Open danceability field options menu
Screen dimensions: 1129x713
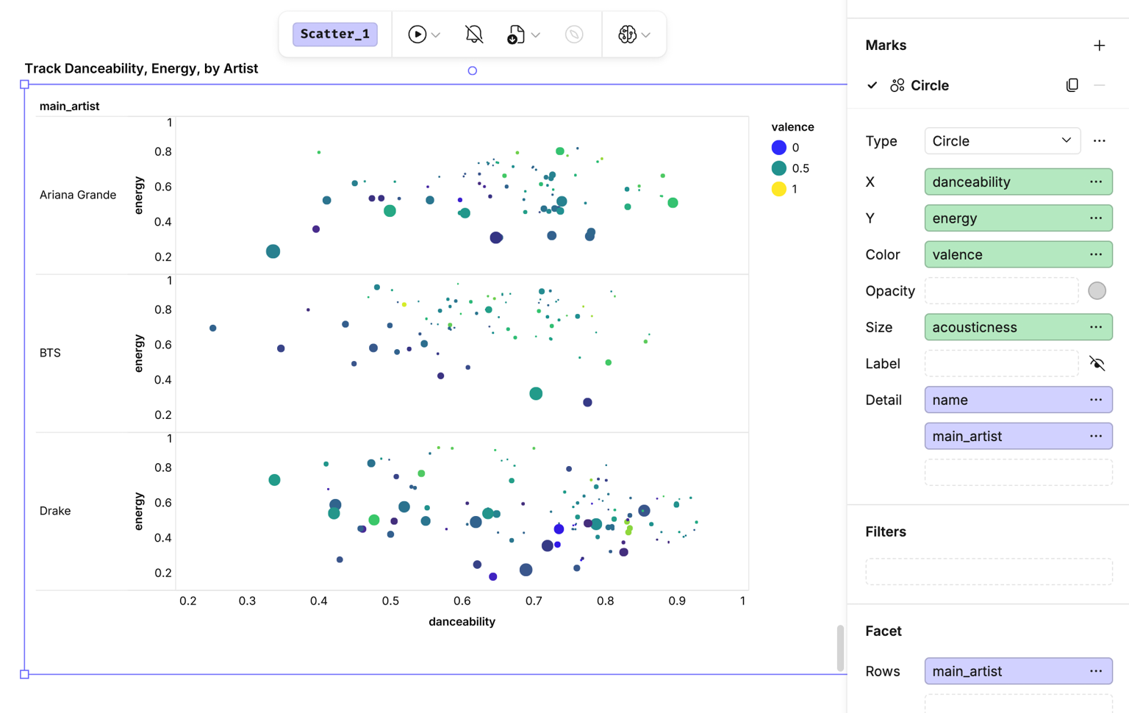1095,182
